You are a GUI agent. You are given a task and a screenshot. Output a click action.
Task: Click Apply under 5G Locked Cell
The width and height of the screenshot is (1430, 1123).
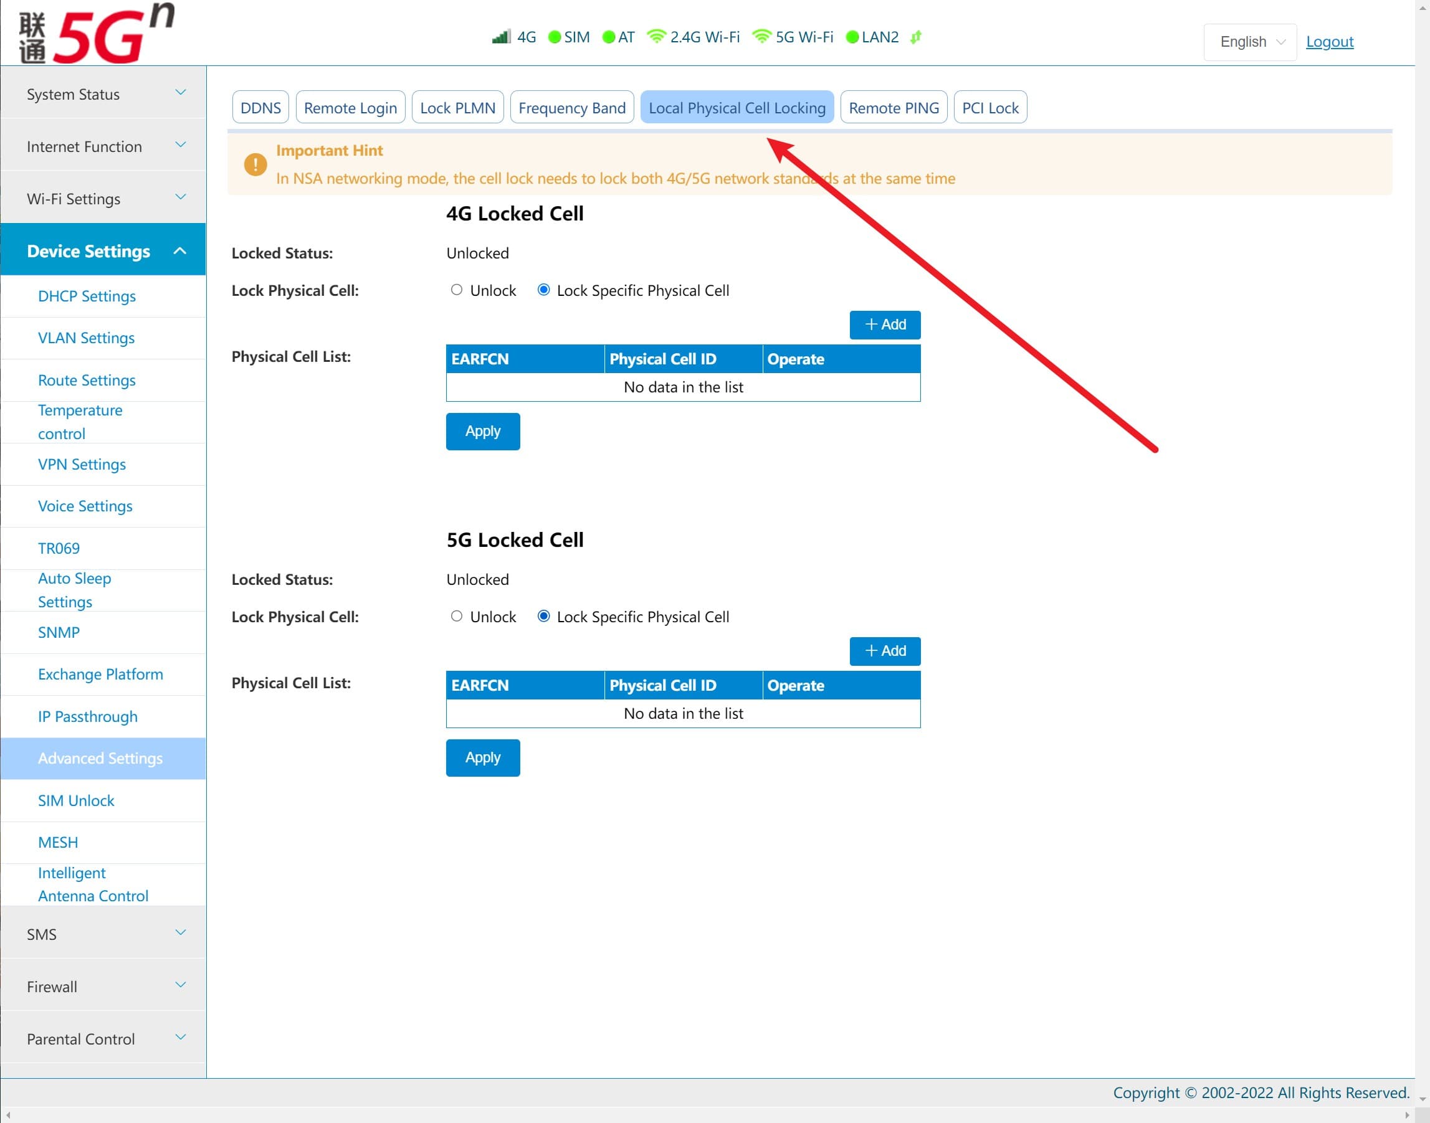click(483, 757)
